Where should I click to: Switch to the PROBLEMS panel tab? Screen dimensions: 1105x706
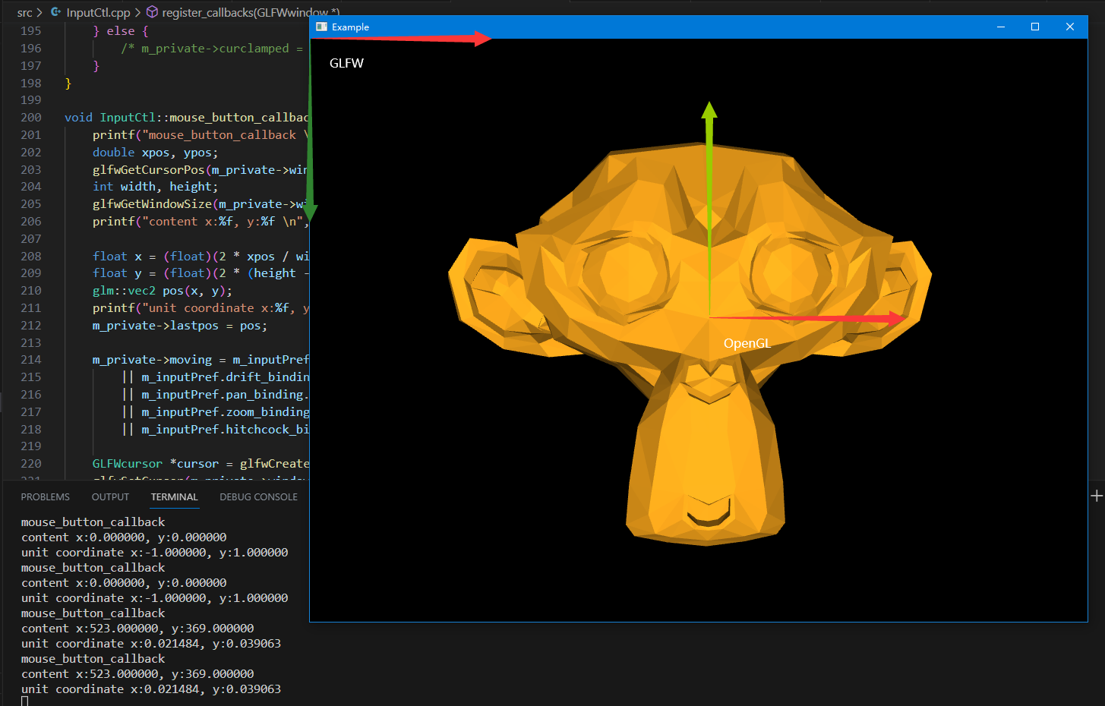pos(46,496)
